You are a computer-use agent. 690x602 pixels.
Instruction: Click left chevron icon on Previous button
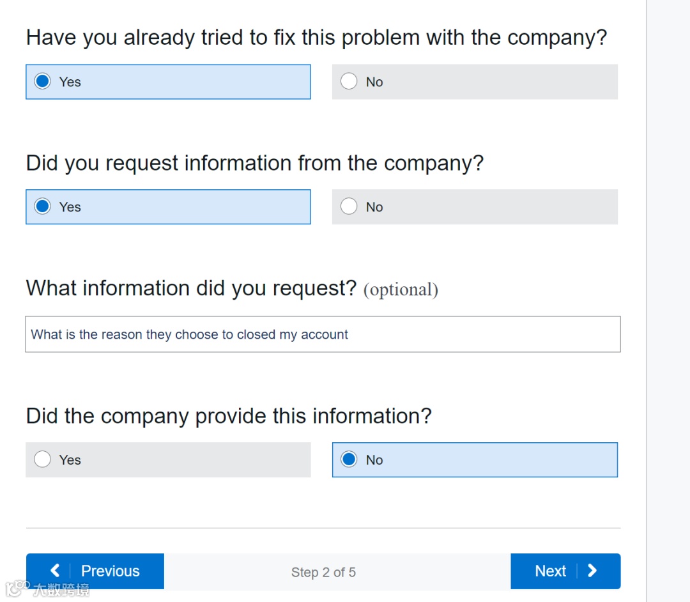[x=55, y=571]
